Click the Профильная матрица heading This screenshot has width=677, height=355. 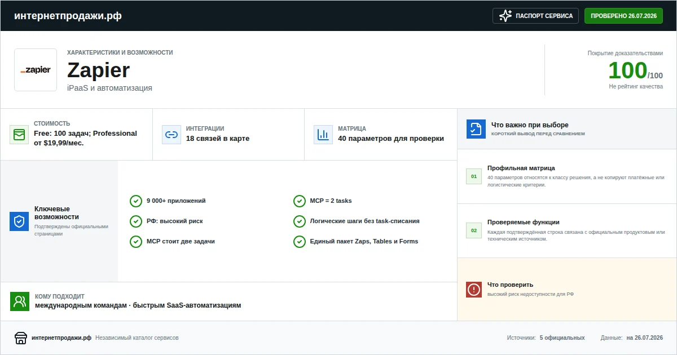[521, 168]
